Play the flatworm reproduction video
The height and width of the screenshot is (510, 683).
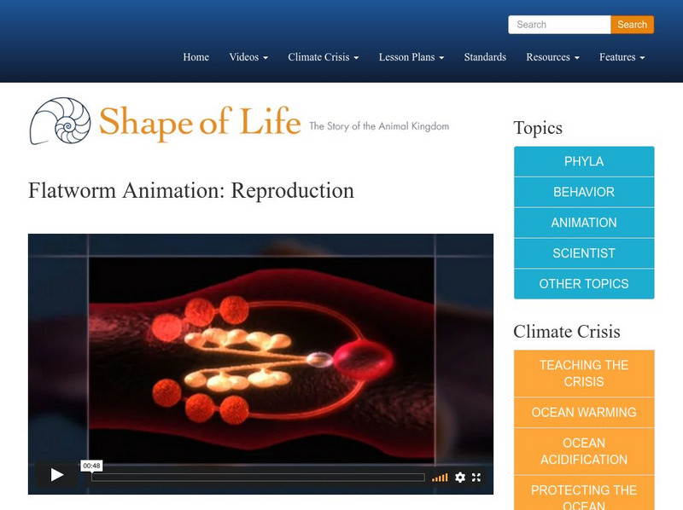(56, 474)
